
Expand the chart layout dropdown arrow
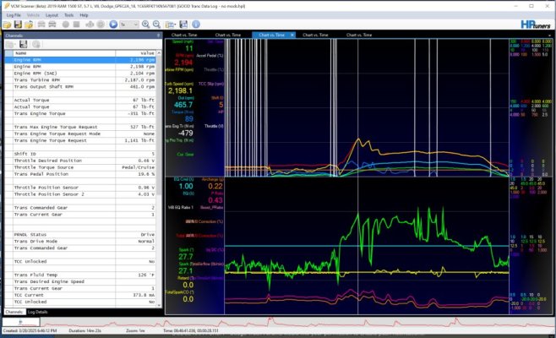pos(175,25)
